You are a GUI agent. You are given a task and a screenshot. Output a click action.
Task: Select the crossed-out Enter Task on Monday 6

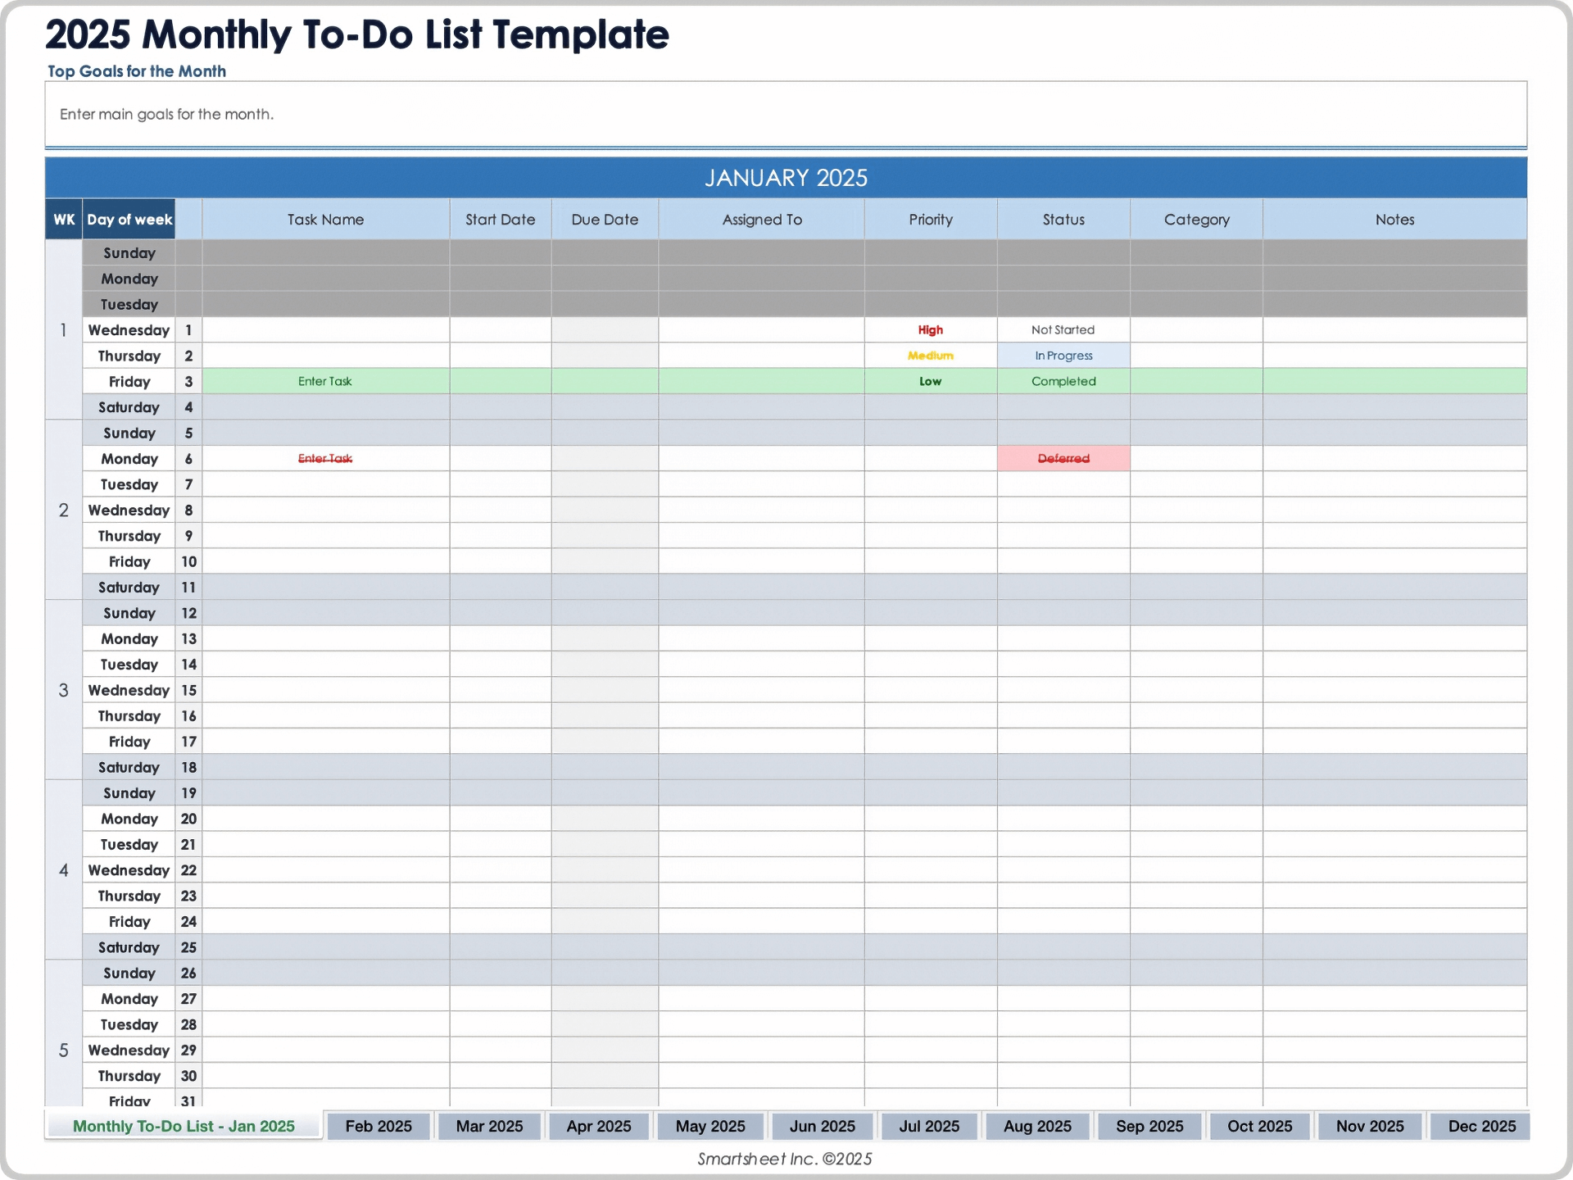pyautogui.click(x=324, y=458)
